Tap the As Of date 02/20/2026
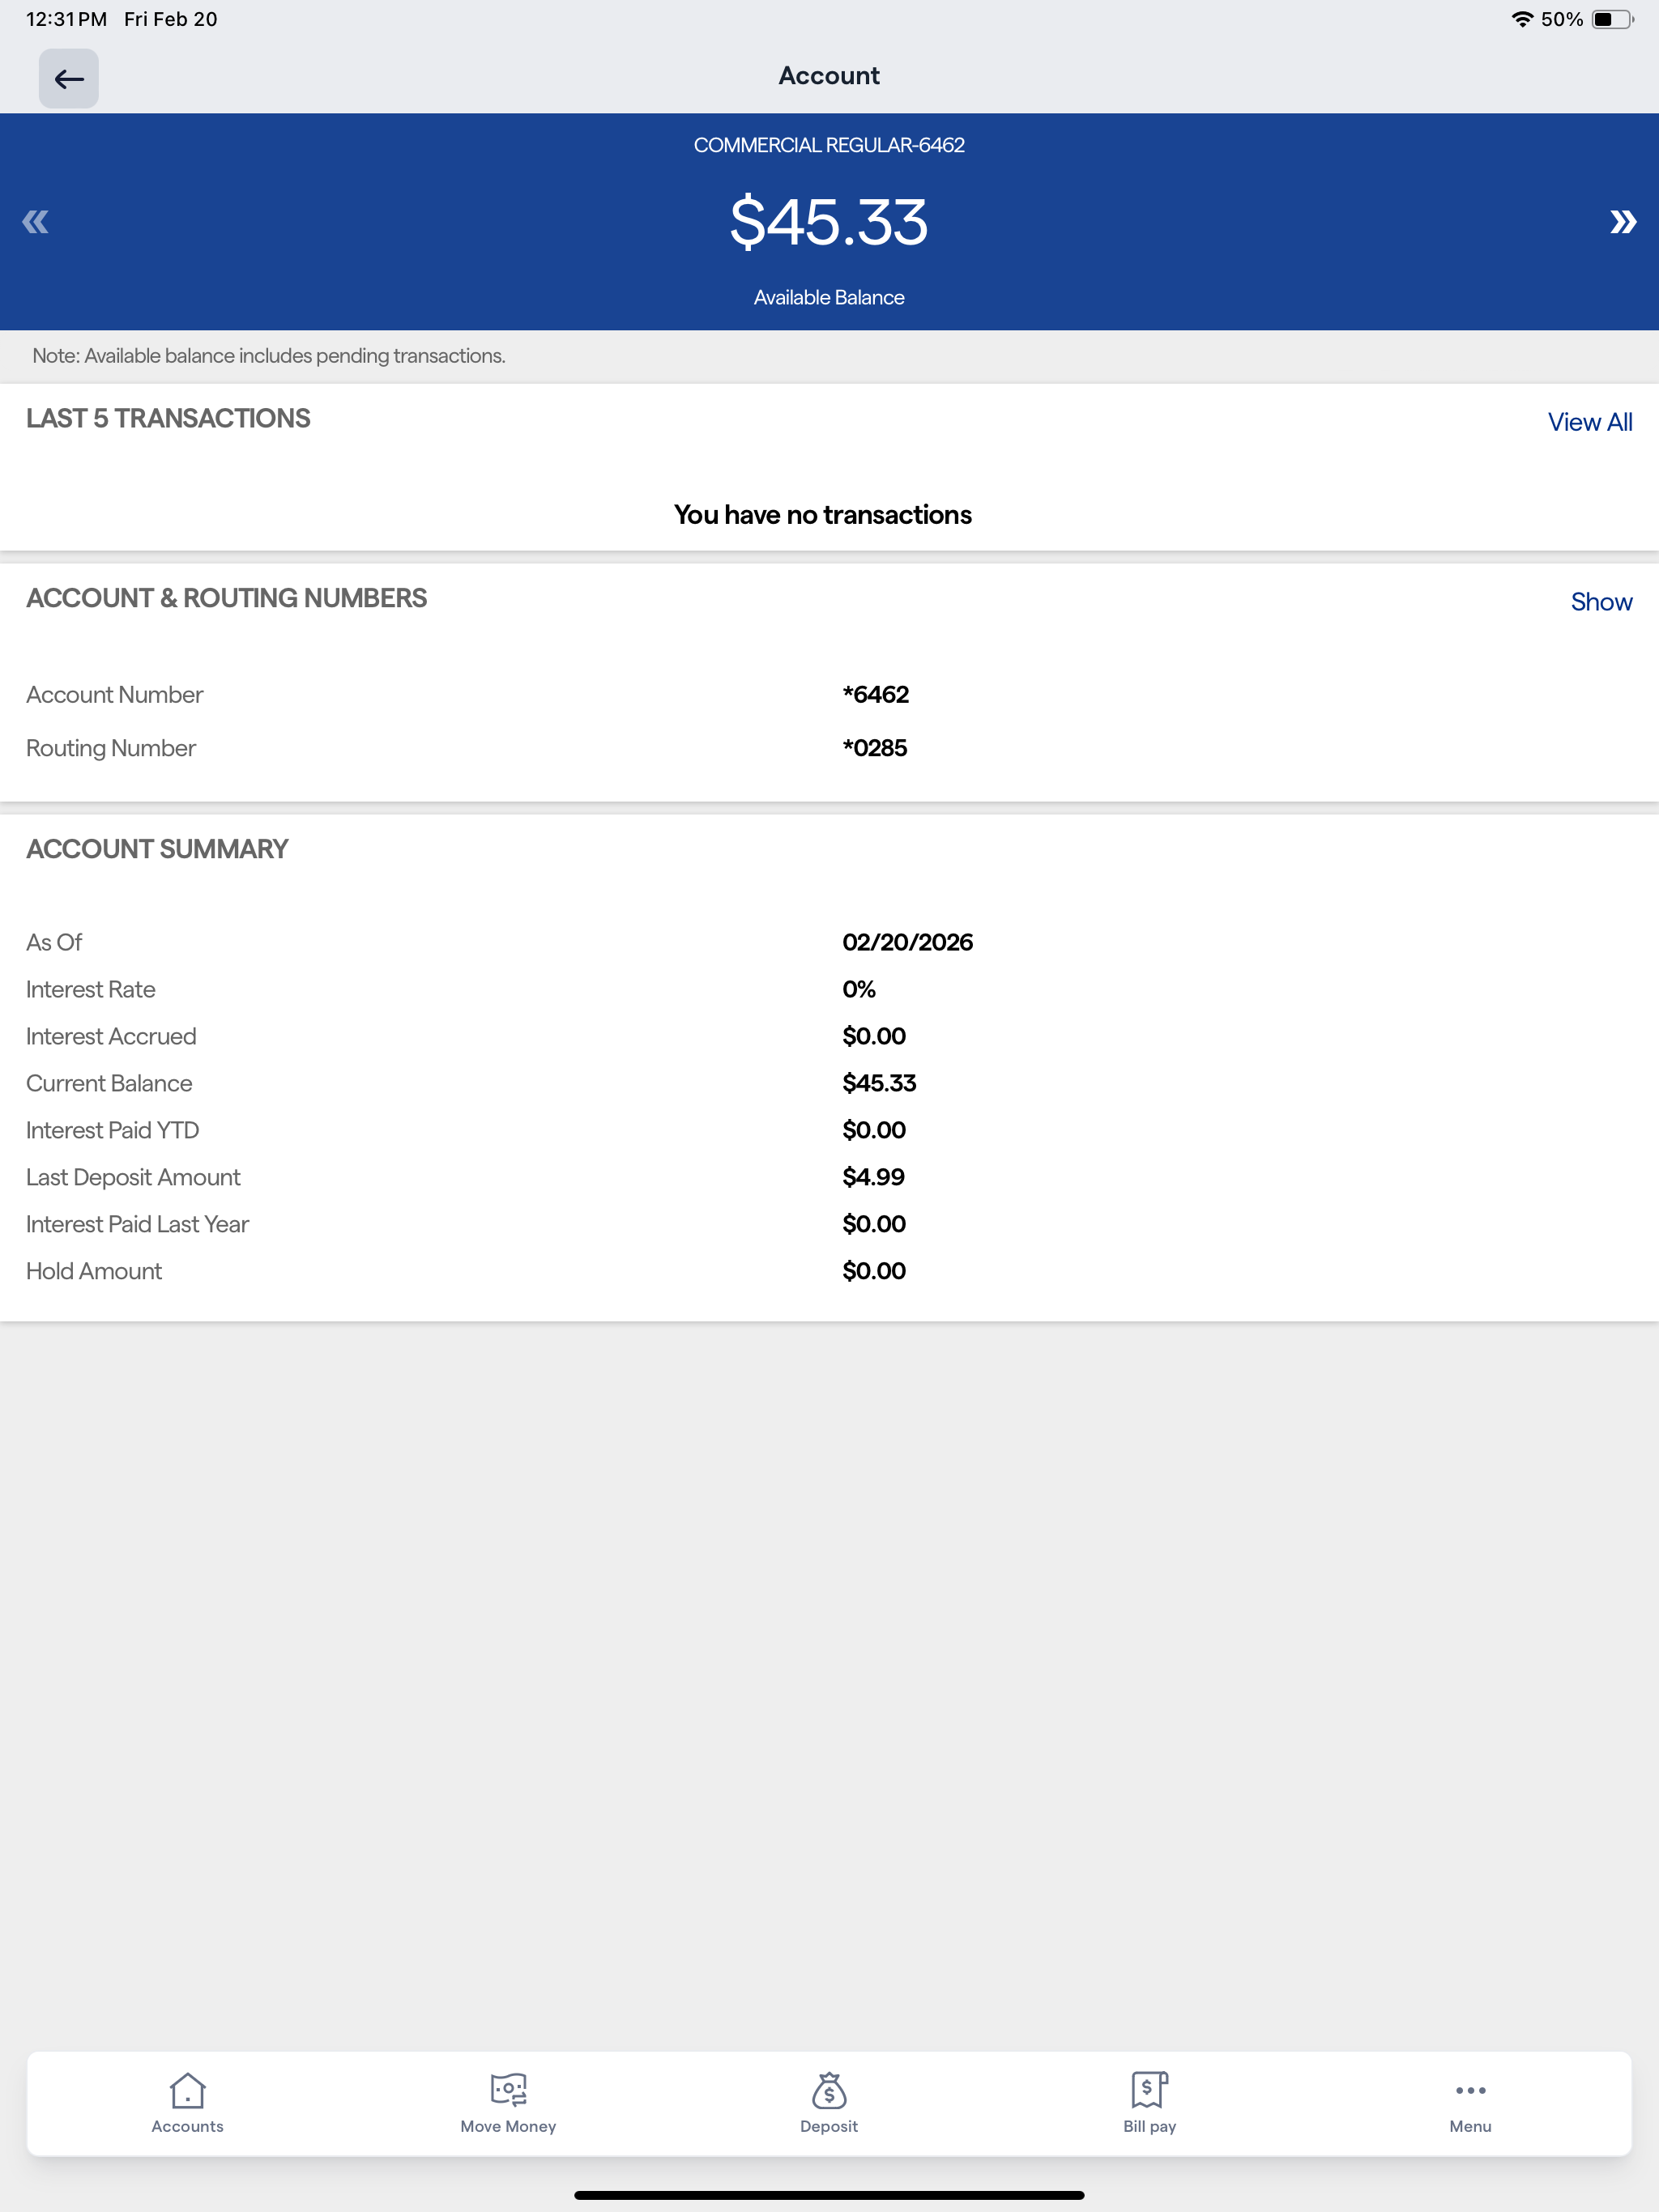Screen dimensions: 1659x2212 tap(907, 942)
